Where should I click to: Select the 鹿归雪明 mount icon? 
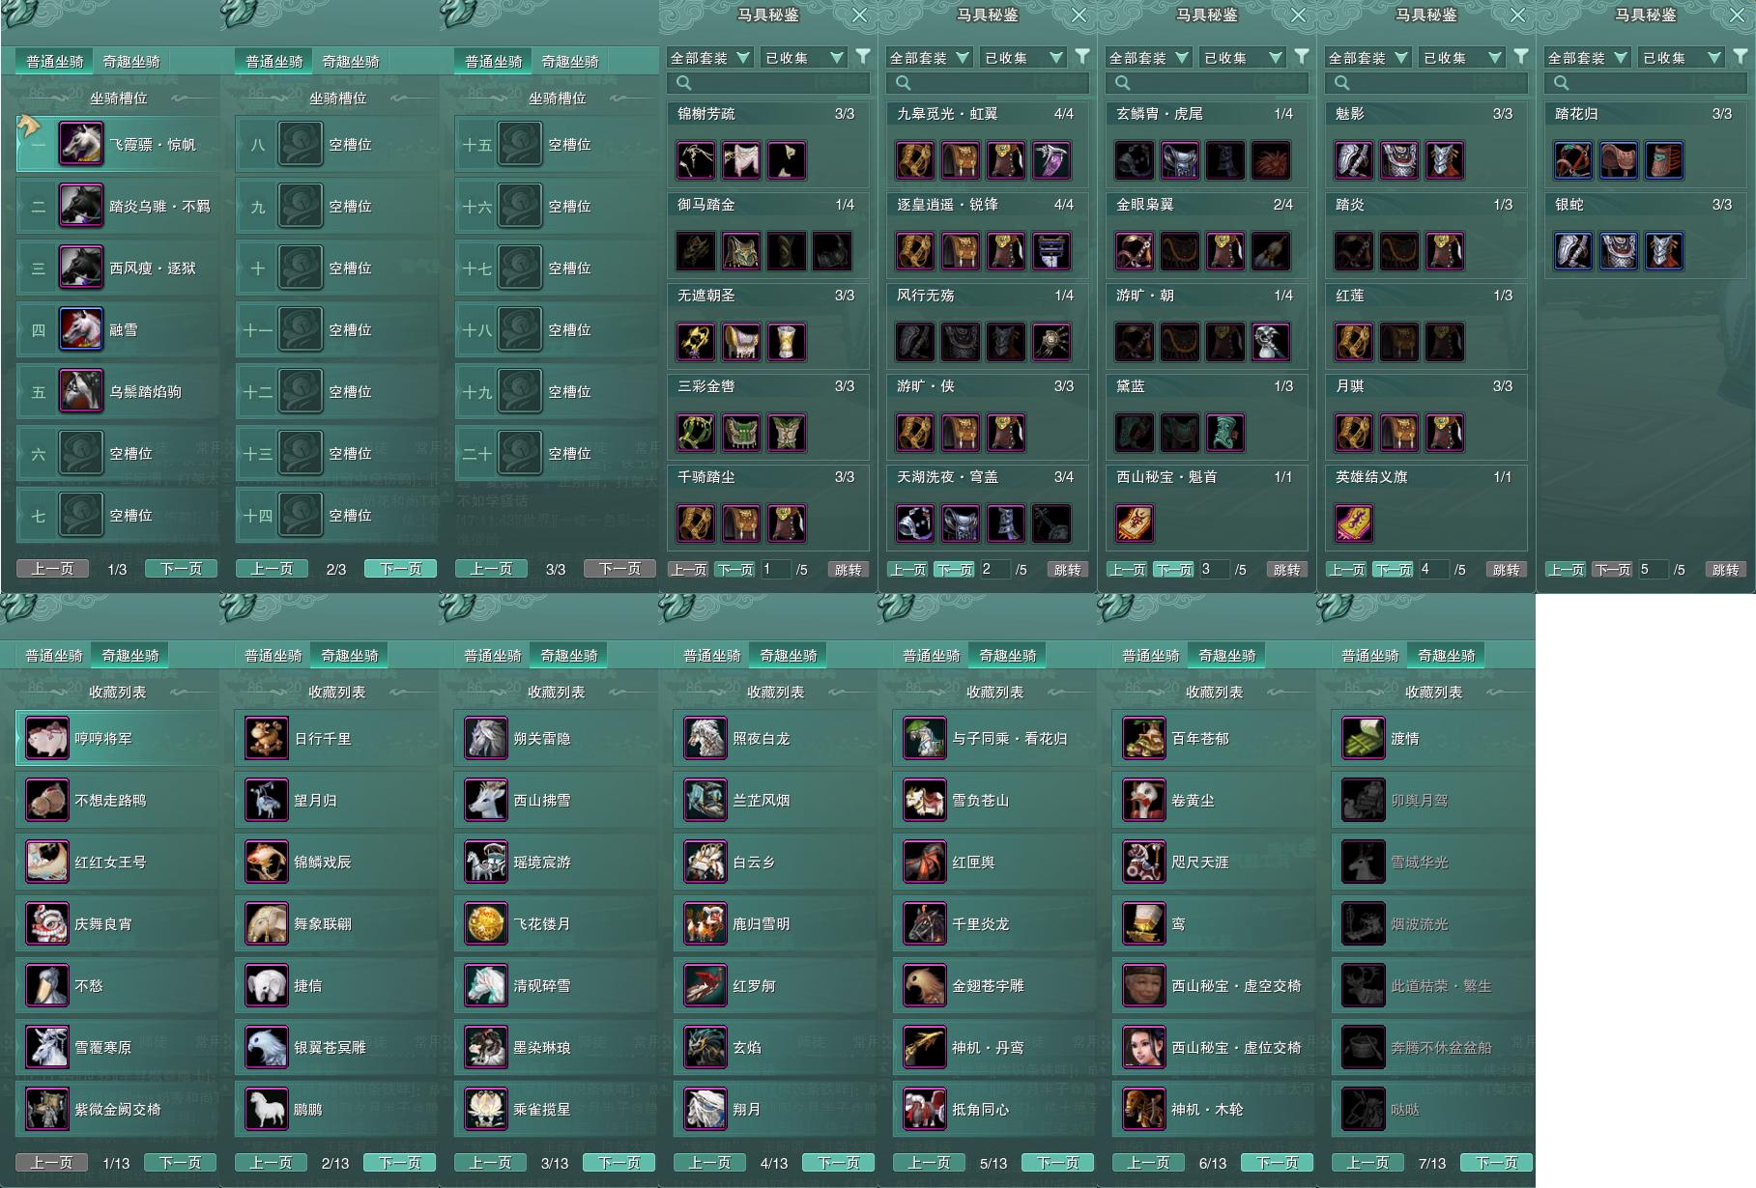(705, 923)
